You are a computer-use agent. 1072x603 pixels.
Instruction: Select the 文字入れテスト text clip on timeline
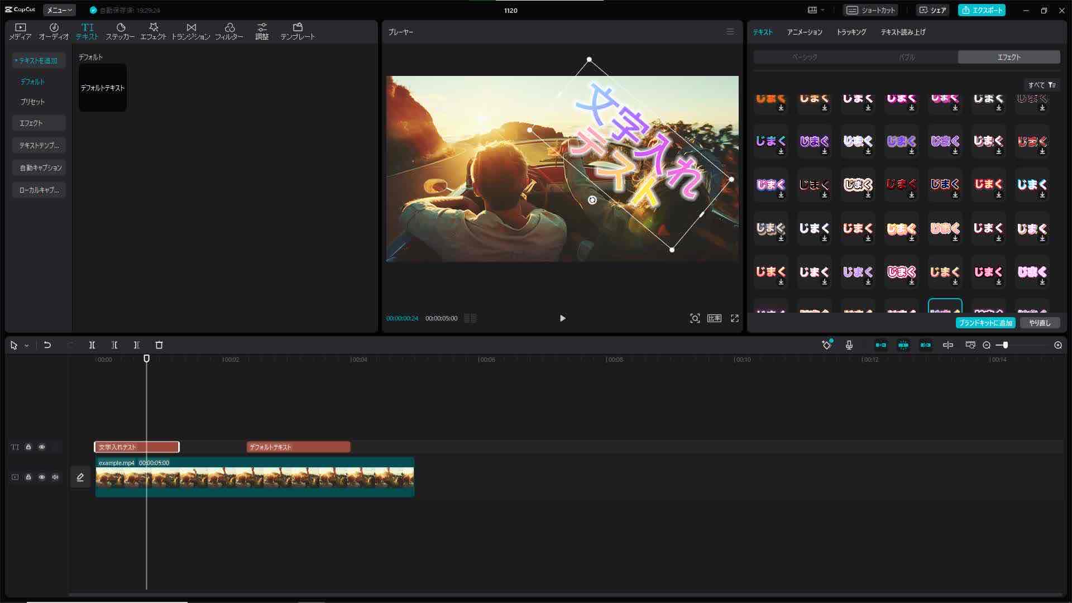click(x=137, y=447)
